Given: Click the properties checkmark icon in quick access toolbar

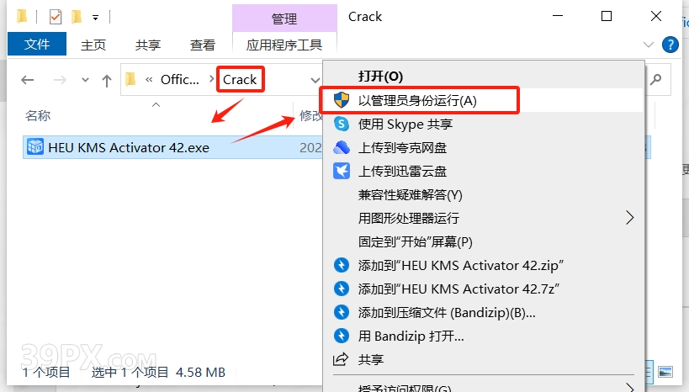Looking at the screenshot, I should pos(56,17).
